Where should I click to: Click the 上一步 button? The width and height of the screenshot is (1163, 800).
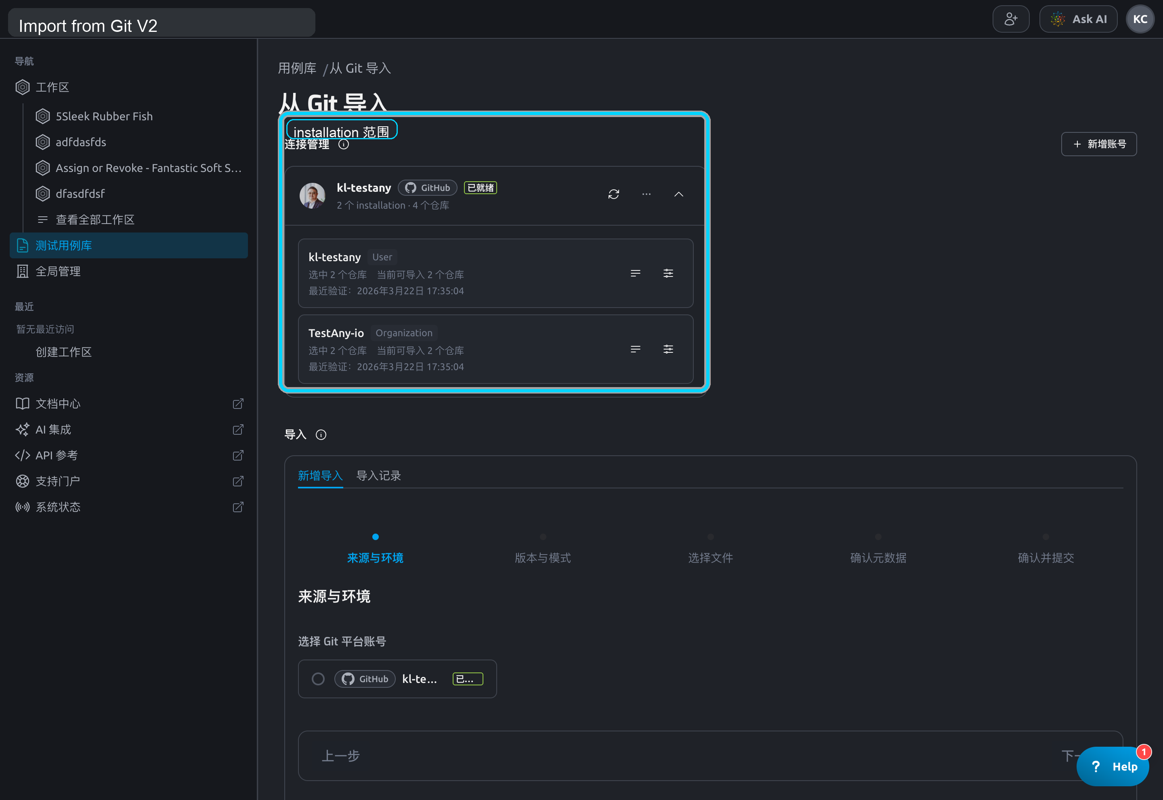coord(340,755)
